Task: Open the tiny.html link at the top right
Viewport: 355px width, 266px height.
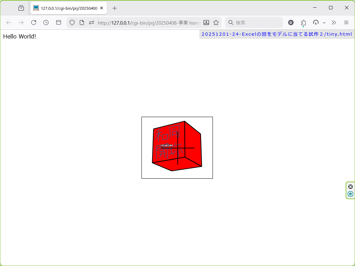Action: pos(276,34)
